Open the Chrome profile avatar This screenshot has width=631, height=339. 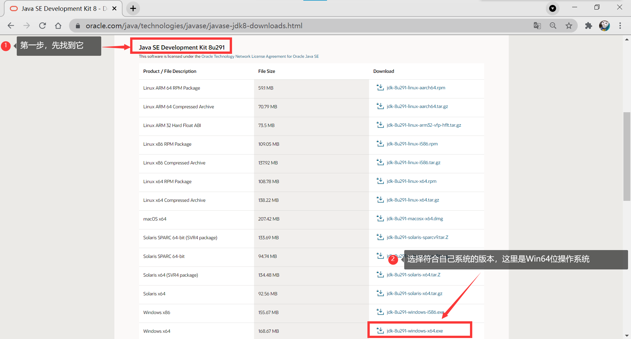[x=604, y=26]
